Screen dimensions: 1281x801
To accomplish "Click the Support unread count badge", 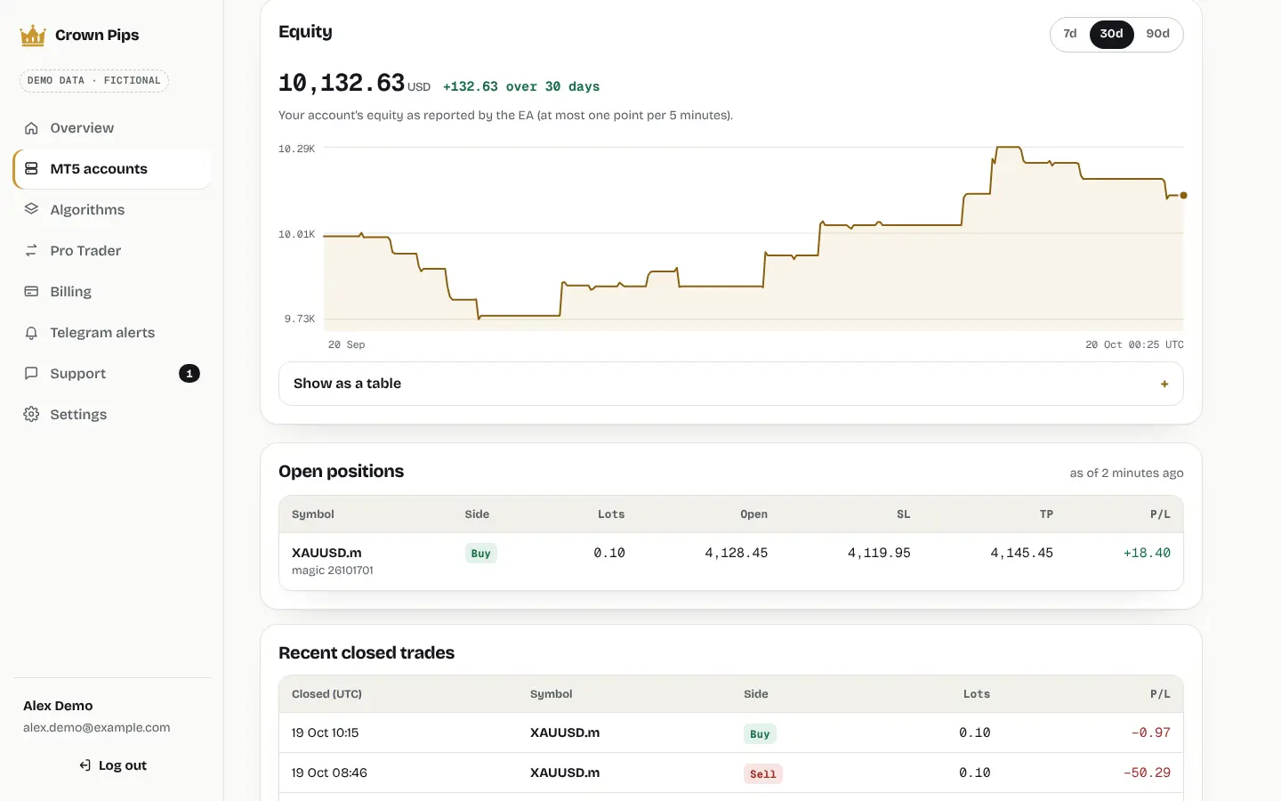I will click(x=189, y=374).
